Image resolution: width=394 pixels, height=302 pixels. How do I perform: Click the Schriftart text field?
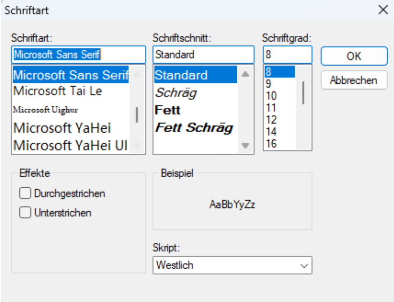(78, 54)
